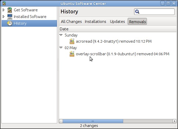Collapse the Sunday date group
The image size is (178, 129).
click(61, 35)
